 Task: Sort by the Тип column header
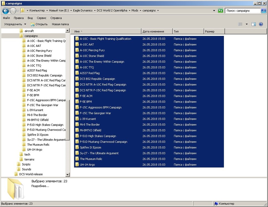click(x=188, y=31)
